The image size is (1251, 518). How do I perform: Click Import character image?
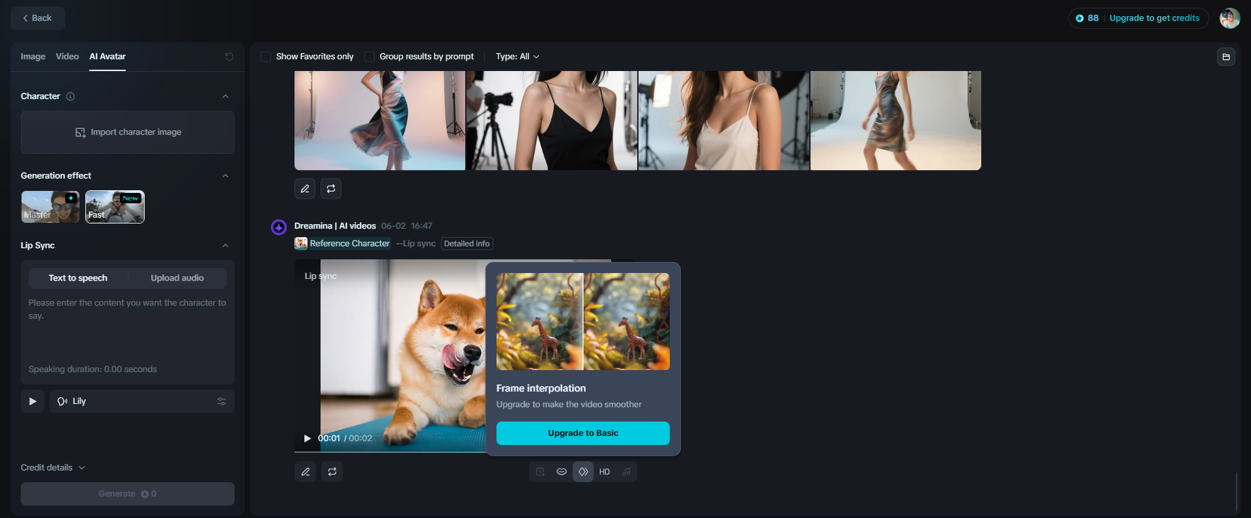pyautogui.click(x=128, y=132)
